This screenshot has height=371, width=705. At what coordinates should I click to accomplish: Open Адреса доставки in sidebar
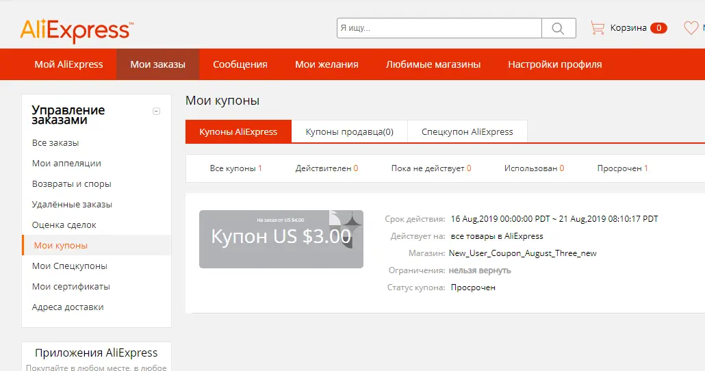tap(68, 307)
